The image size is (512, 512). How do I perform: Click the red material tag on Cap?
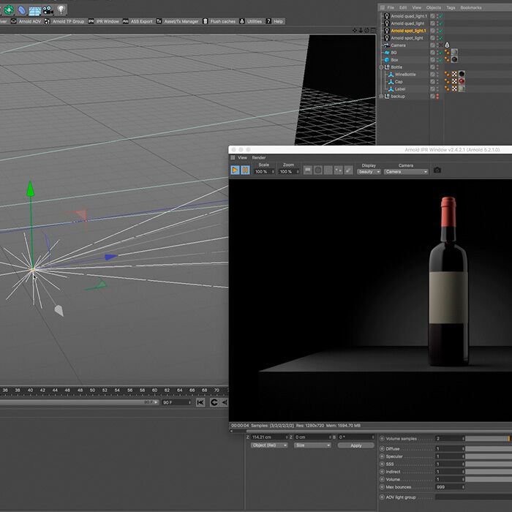462,82
